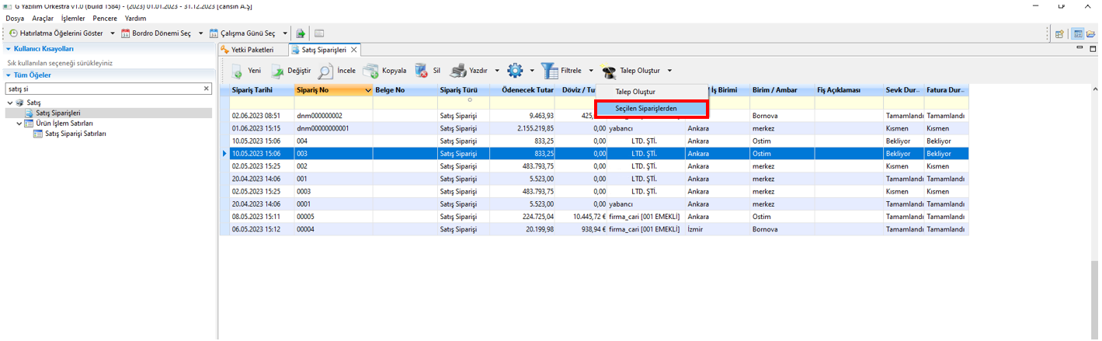Viewport: 1102px width, 341px height.
Task: Collapse the Satış tree node
Action: (x=10, y=103)
